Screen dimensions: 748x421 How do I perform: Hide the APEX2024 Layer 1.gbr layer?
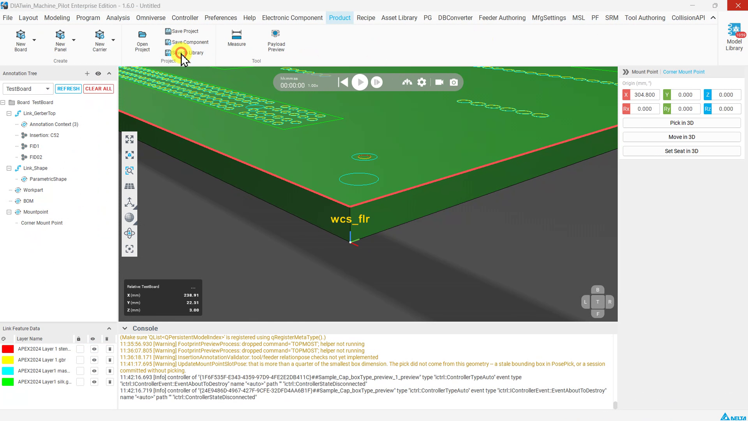(94, 360)
